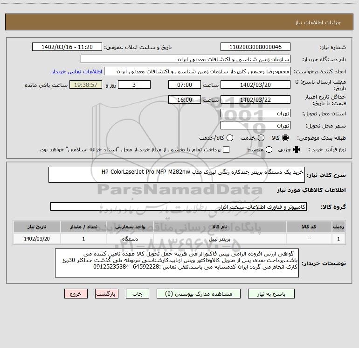
Task: Click the buyer organization name field
Action: [x=186, y=59]
